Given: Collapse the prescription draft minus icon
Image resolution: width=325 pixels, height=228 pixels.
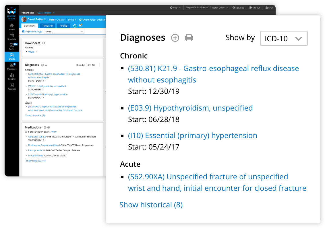Looking at the screenshot, I should (26, 132).
